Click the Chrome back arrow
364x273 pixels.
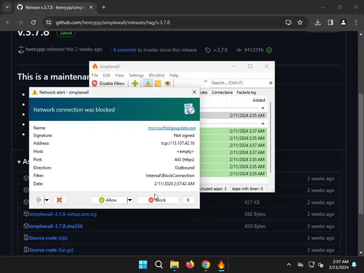pyautogui.click(x=8, y=22)
